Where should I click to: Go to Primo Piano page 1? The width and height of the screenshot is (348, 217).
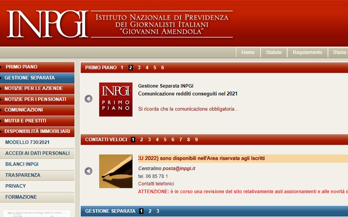(x=122, y=68)
